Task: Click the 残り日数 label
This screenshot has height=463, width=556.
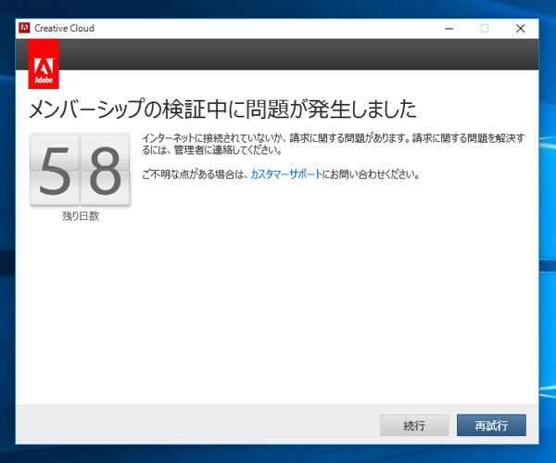Action: pos(81,216)
